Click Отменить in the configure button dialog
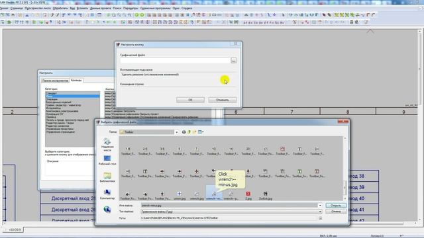The width and height of the screenshot is (424, 238). pyautogui.click(x=223, y=100)
